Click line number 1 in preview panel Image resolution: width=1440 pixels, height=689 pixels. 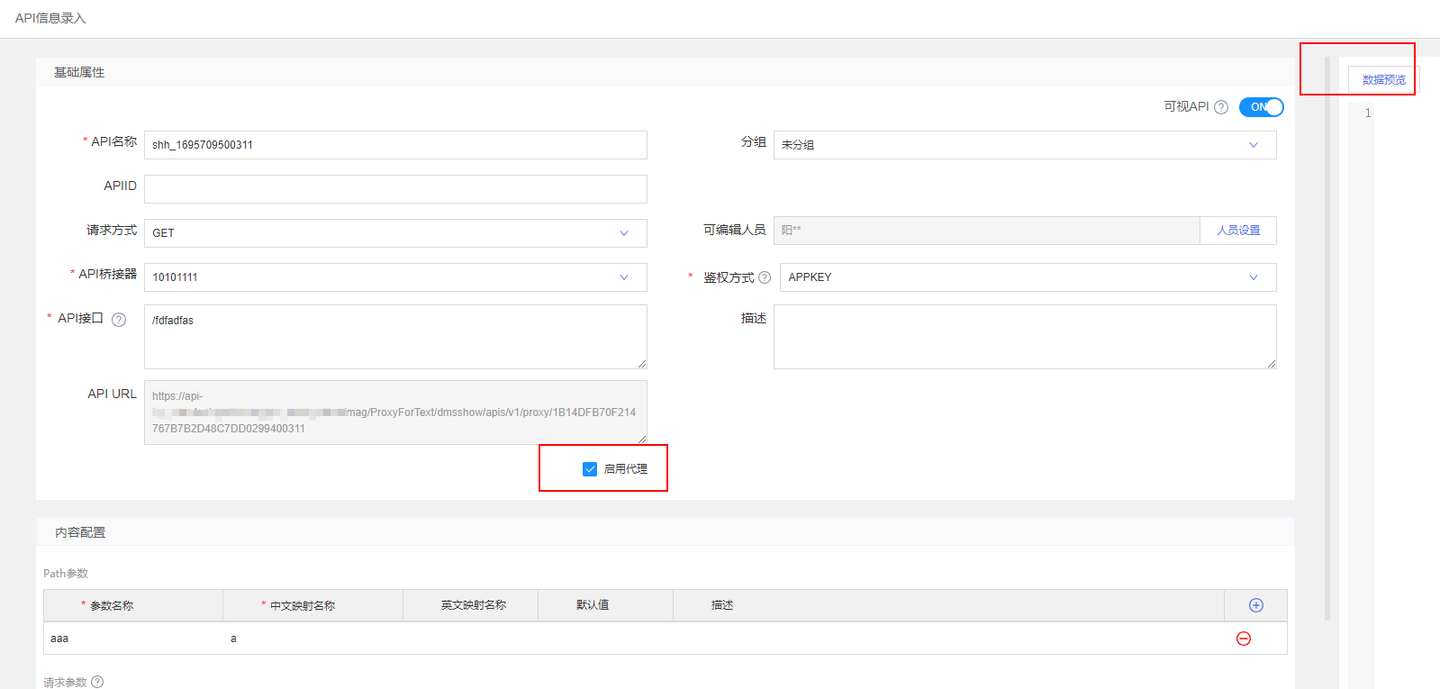[x=1368, y=113]
